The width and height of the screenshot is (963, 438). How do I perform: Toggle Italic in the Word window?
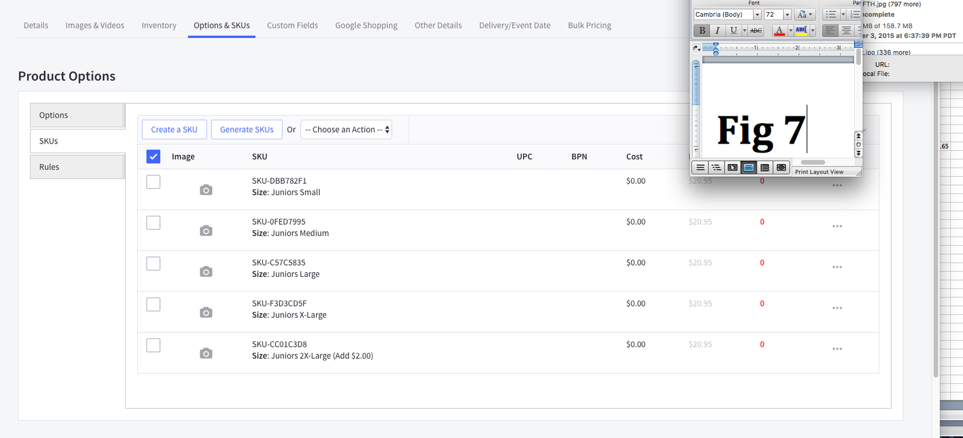point(717,30)
